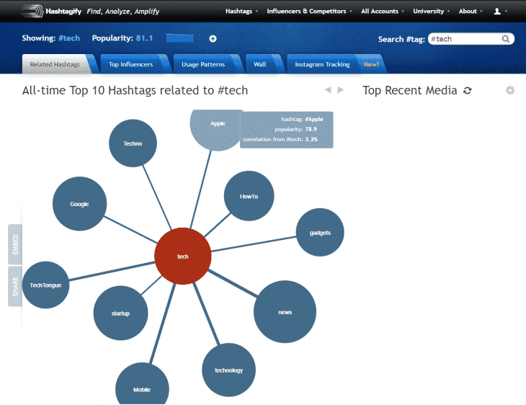Click the blue popularity bar

point(179,38)
